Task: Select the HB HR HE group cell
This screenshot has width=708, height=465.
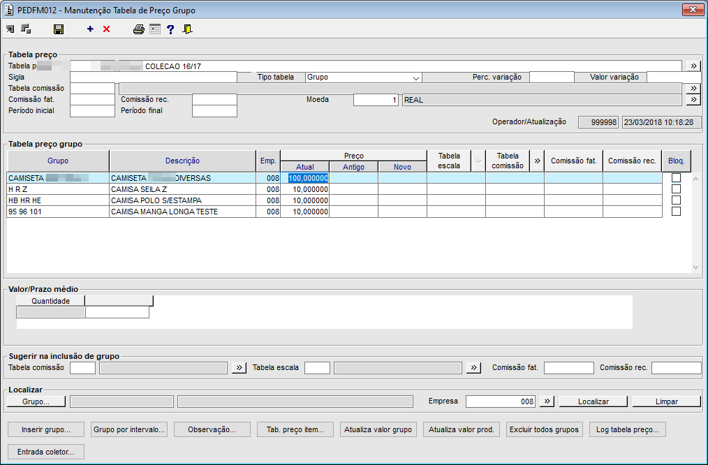Action: pyautogui.click(x=58, y=200)
